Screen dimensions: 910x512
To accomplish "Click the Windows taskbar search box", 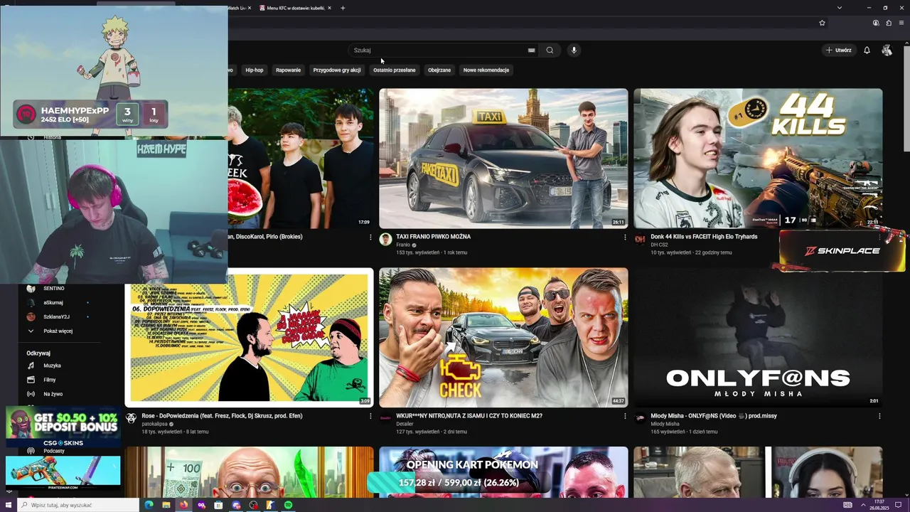I will pyautogui.click(x=78, y=505).
